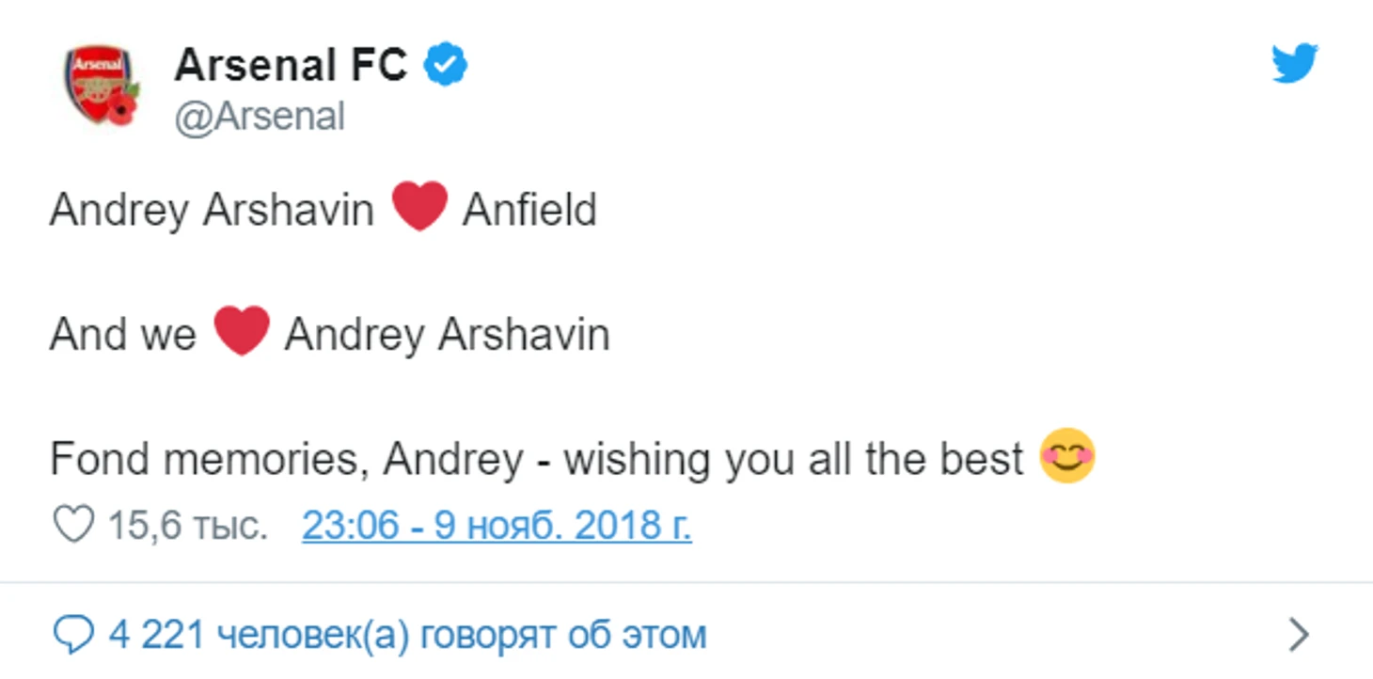Click the red heart emoji before Anfield
Screen dimensions: 1373x679
tap(419, 206)
